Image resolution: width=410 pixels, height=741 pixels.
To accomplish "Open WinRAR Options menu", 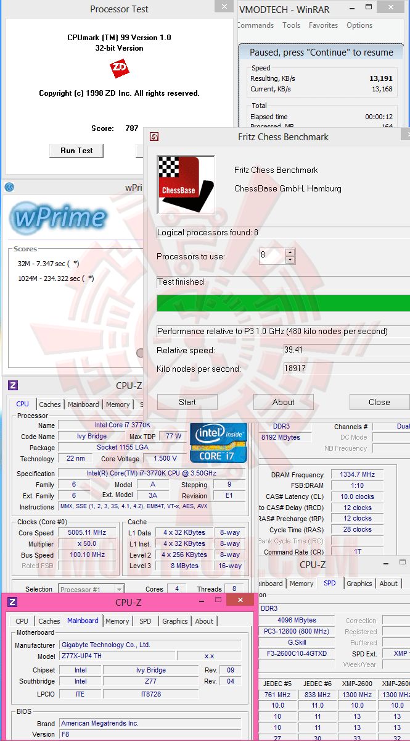I will click(x=359, y=25).
